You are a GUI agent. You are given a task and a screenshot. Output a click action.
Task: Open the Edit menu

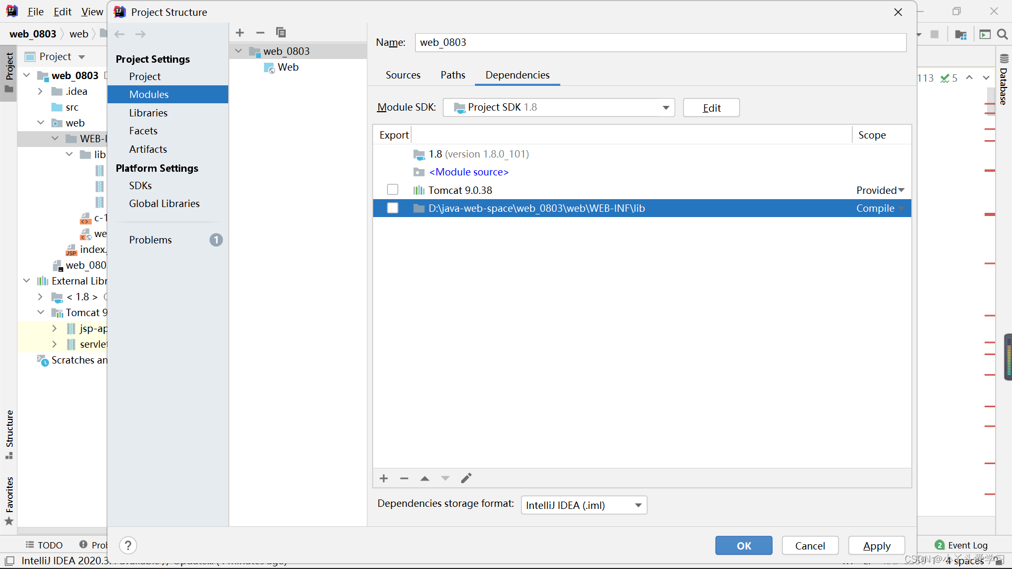click(62, 12)
